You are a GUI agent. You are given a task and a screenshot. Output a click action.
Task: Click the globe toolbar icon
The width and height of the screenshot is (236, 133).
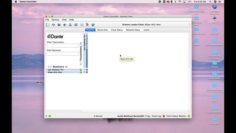click(93, 25)
